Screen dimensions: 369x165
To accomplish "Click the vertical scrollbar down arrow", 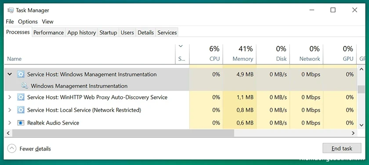I will 361,125.
